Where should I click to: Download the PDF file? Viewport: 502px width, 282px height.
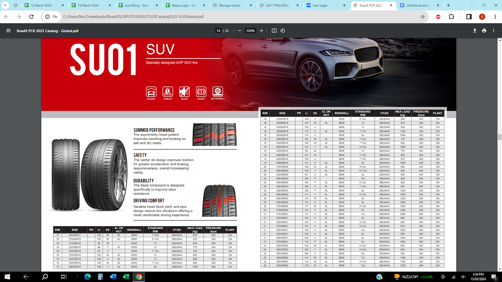click(x=475, y=31)
